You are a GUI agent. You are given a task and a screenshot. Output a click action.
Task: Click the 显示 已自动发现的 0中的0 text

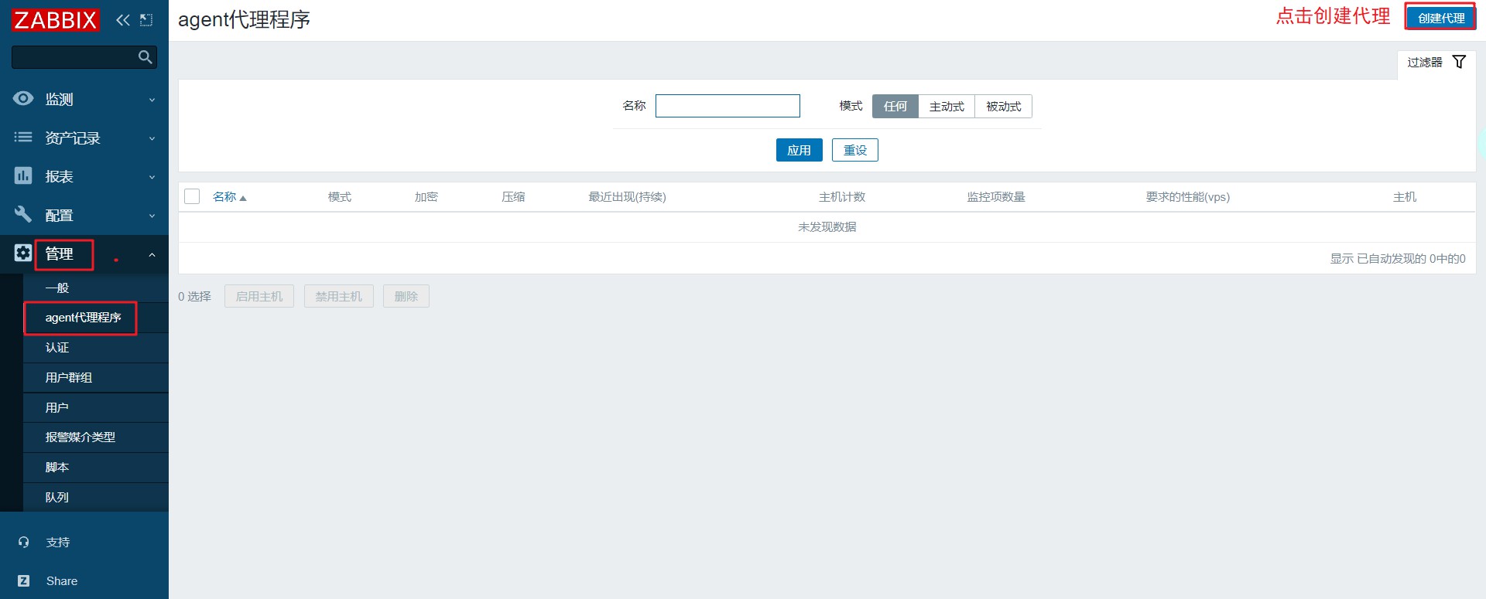(x=1398, y=259)
